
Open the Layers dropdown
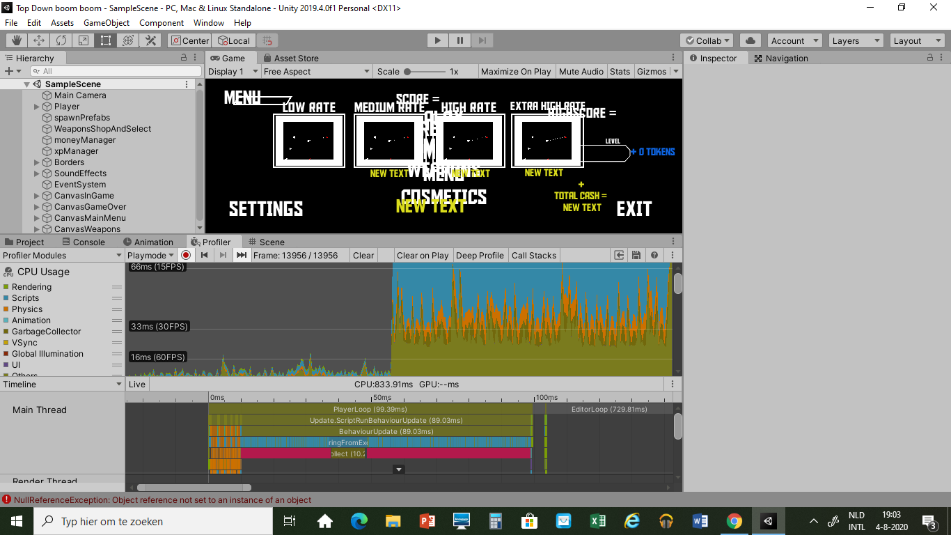(856, 40)
